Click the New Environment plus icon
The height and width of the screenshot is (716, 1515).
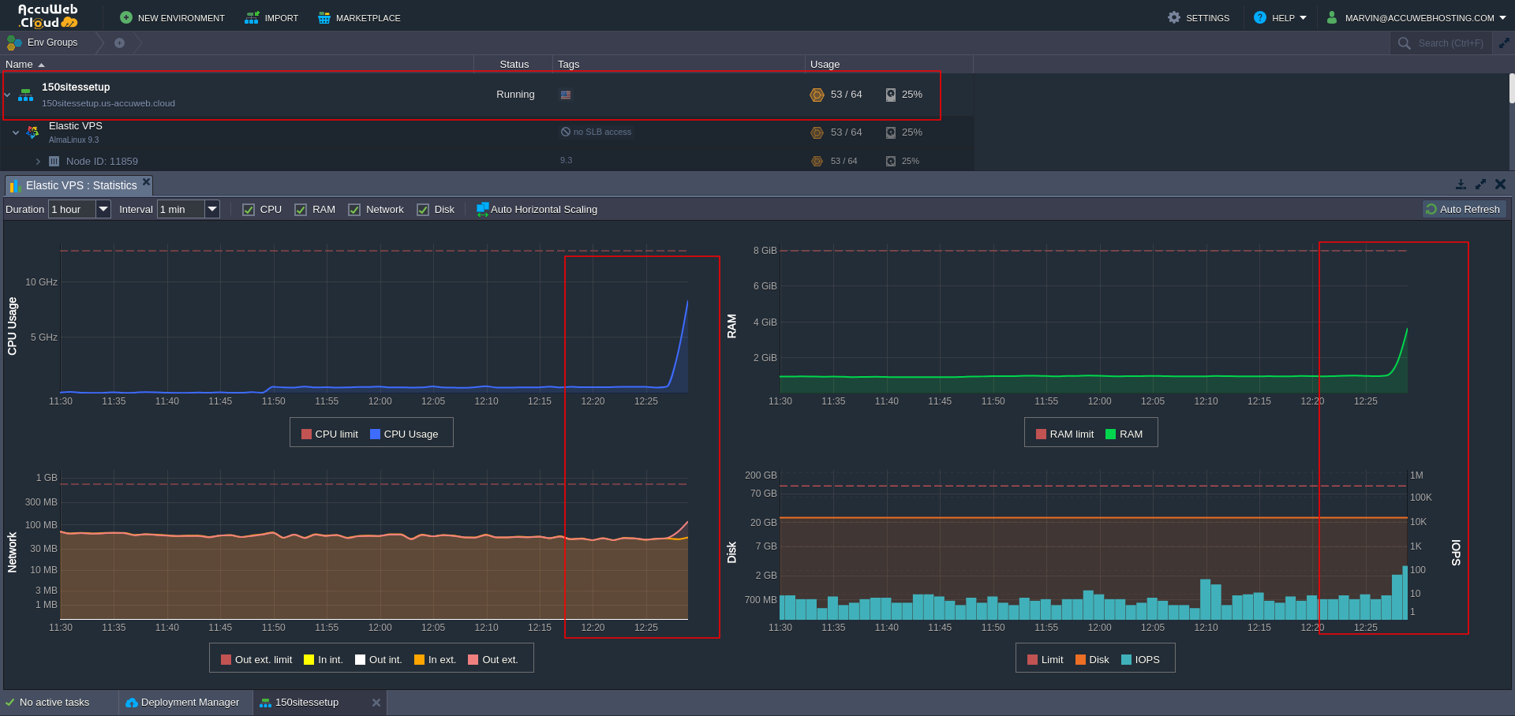(x=126, y=17)
